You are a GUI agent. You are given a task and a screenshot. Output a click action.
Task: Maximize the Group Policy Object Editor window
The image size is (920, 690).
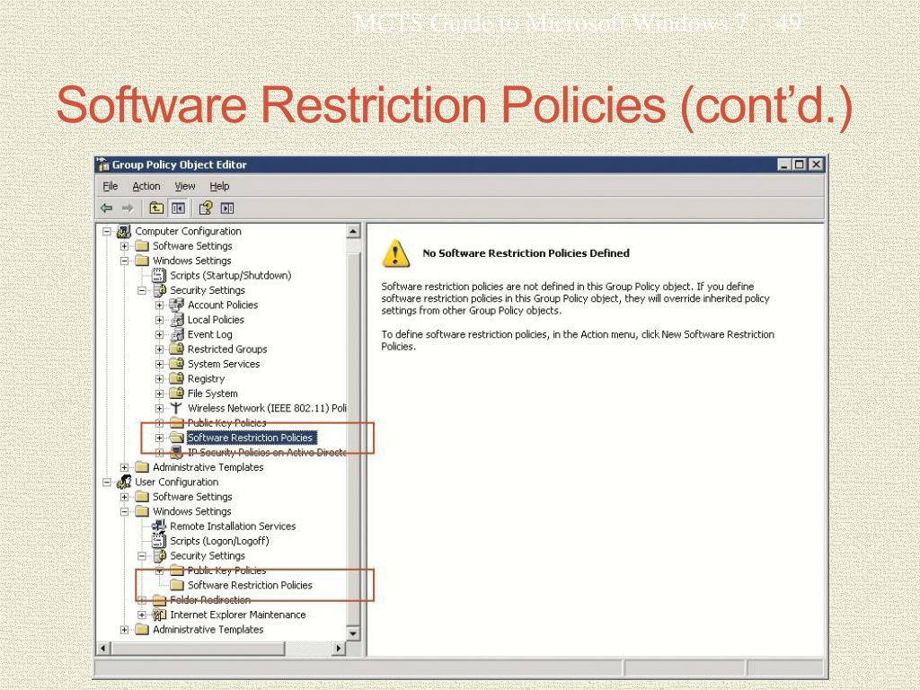[x=799, y=164]
